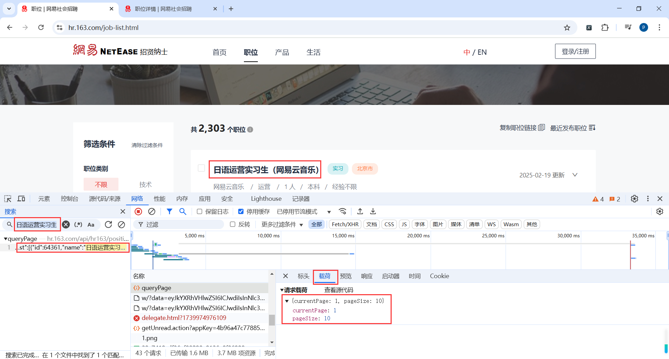Image resolution: width=669 pixels, height=359 pixels.
Task: Toggle the device toolbar icon in DevTools
Action: pyautogui.click(x=21, y=199)
